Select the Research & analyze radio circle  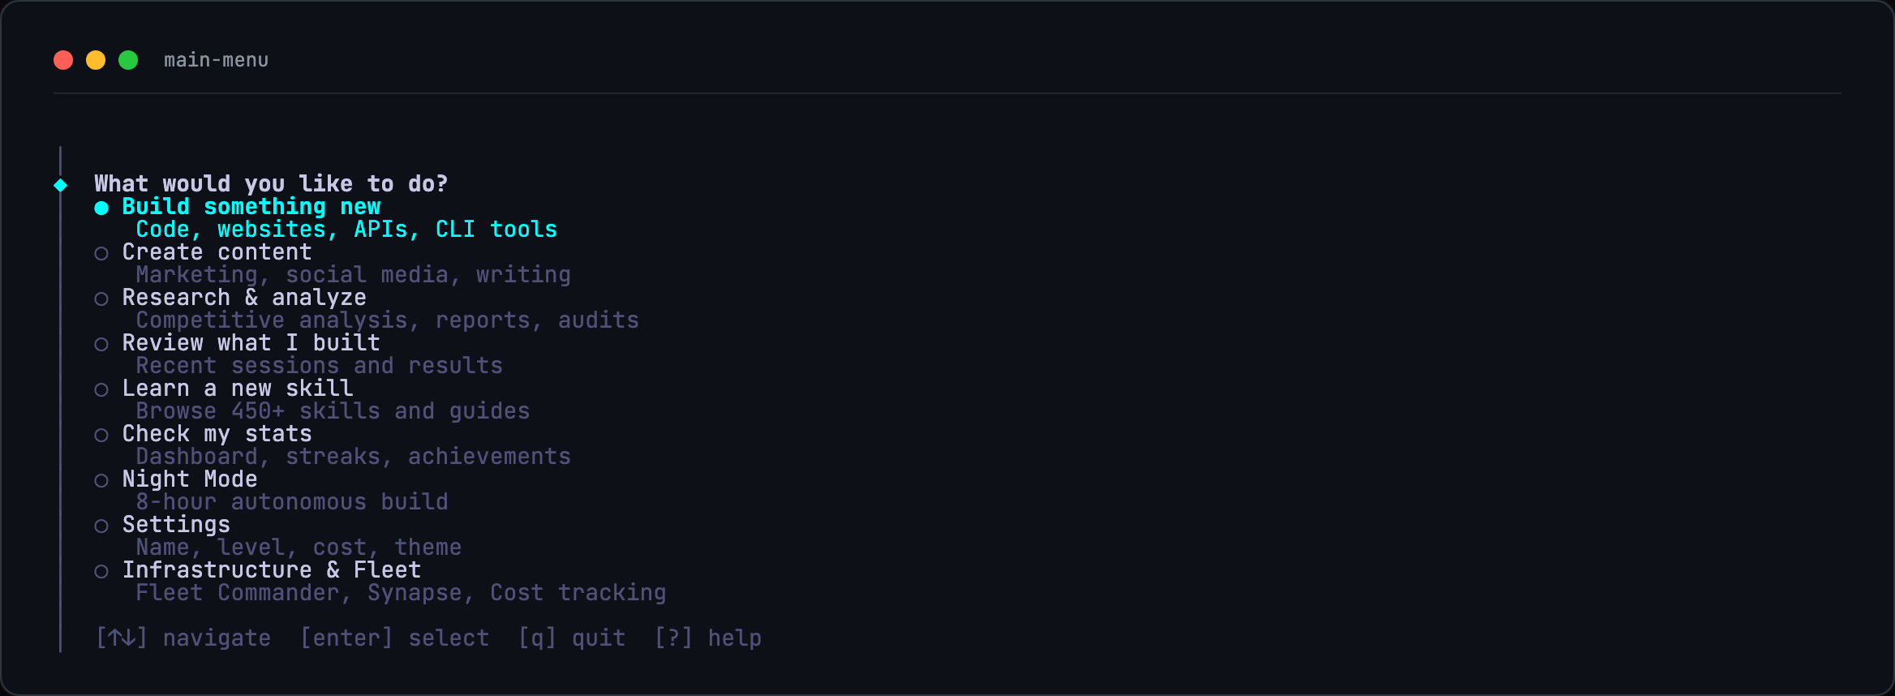101,299
